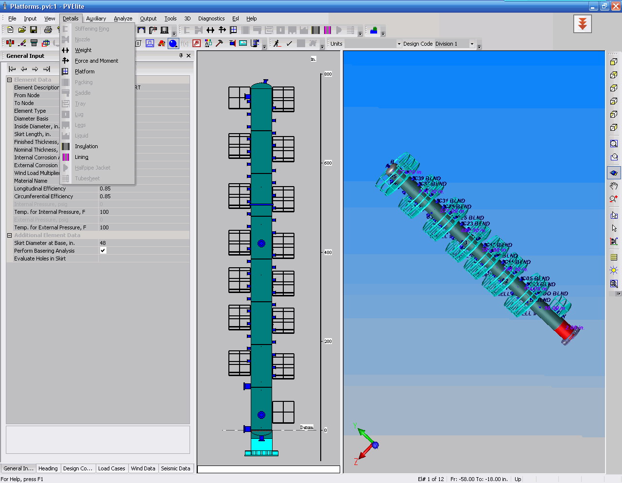Click the Insulation striped toolbar icon
The image size is (622, 483).
tap(315, 30)
